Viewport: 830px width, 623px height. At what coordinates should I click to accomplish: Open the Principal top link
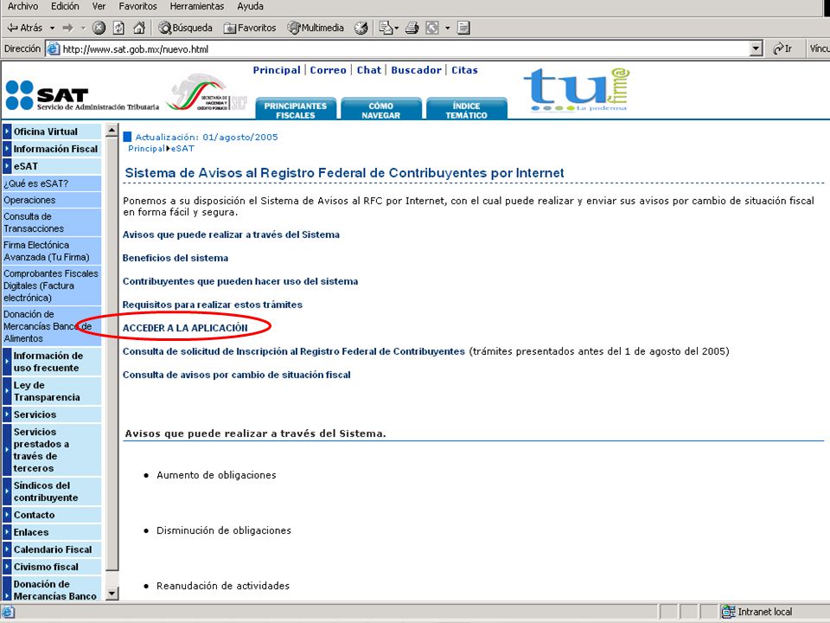(x=277, y=70)
